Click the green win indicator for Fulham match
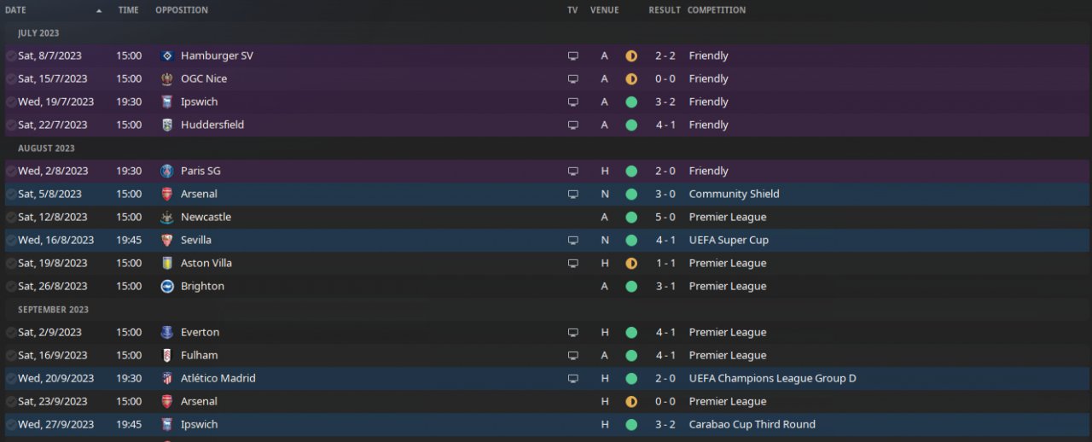Image resolution: width=1092 pixels, height=442 pixels. pos(631,356)
